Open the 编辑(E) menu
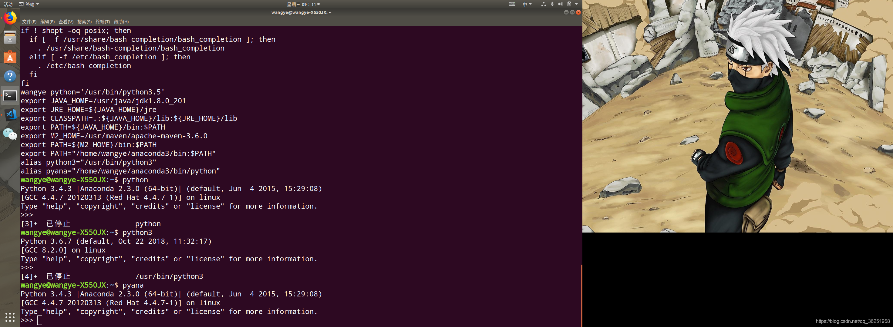This screenshot has height=327, width=893. [48, 21]
